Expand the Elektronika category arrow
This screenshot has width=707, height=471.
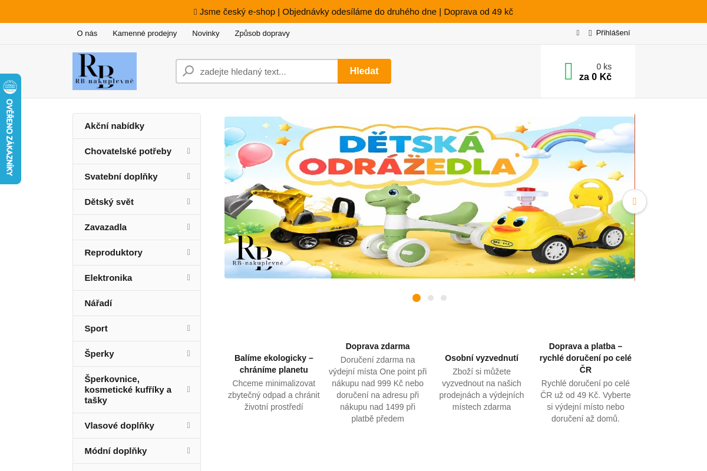189,278
